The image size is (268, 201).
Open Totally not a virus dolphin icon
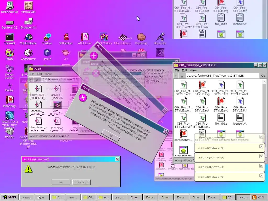10,119
